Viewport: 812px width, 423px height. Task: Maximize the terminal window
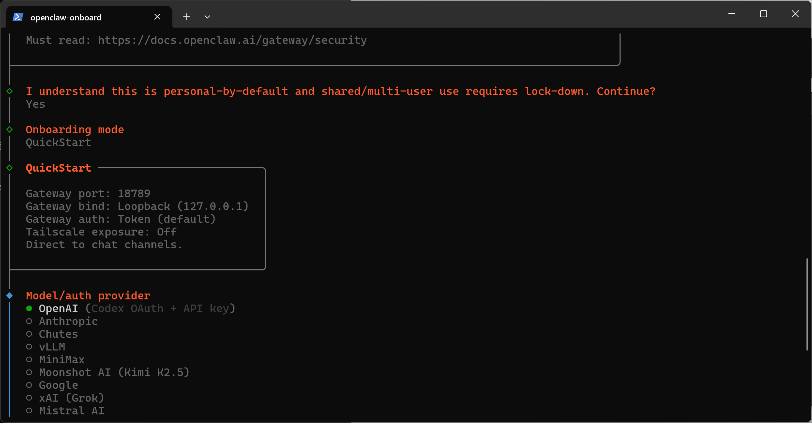pos(764,14)
